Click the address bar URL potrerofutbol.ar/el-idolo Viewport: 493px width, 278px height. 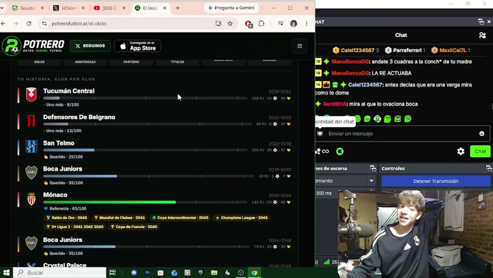pos(79,24)
